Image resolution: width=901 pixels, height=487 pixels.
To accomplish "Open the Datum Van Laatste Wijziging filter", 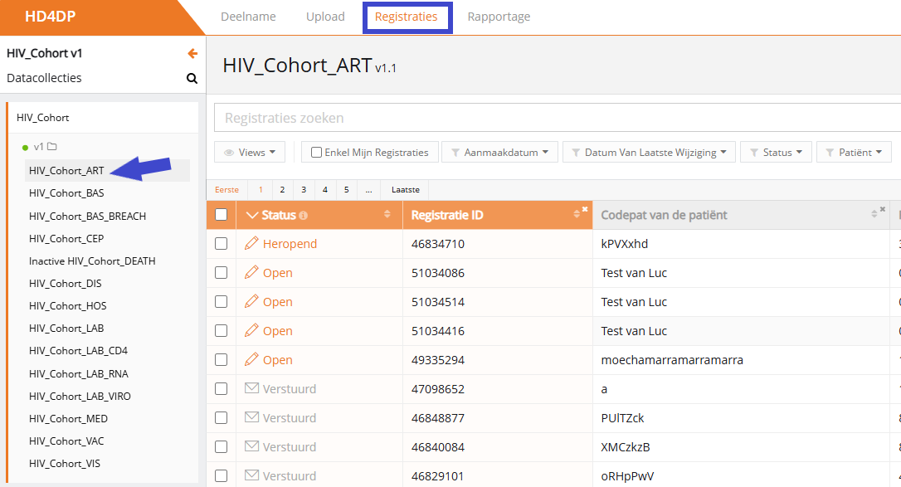I will [648, 153].
